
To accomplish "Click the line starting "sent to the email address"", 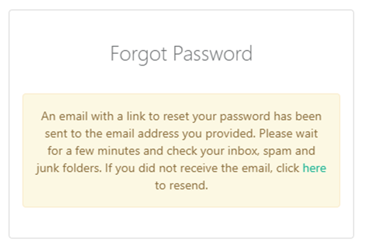I will click(181, 133).
